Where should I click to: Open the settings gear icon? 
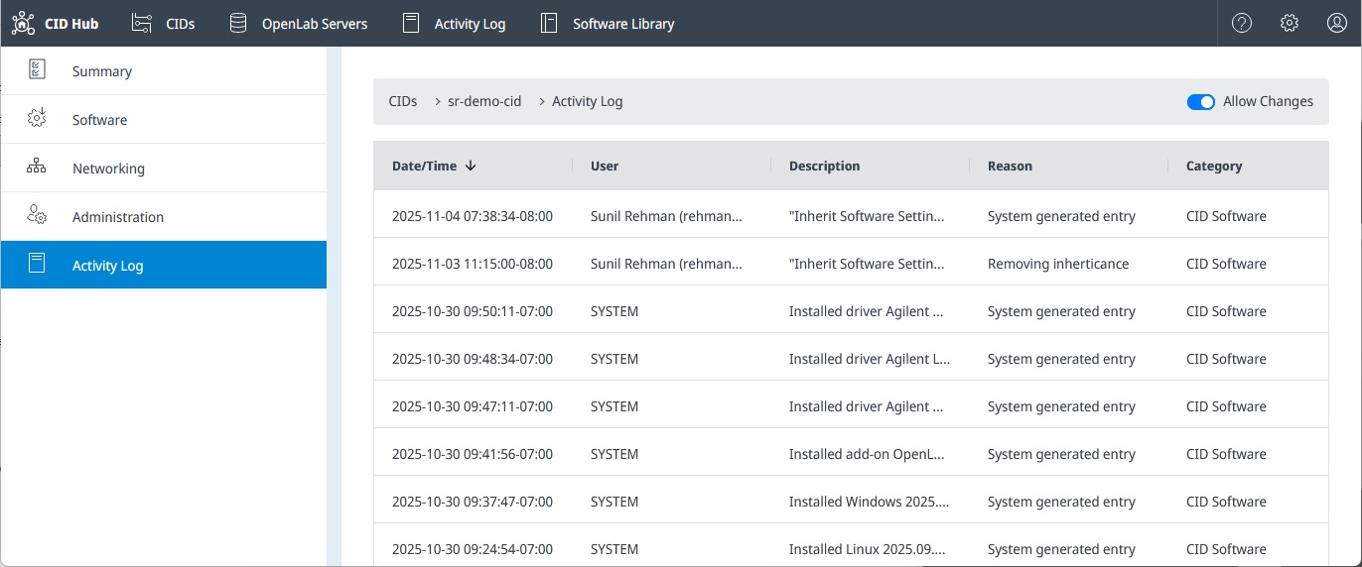1290,23
